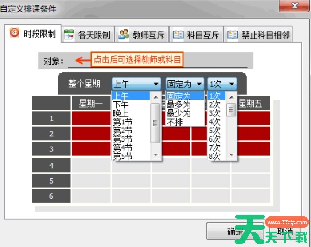Viewport: 311px width, 247px height.
Task: Toggle the grey 星期五 period 6 cell
Action: (x=251, y=196)
